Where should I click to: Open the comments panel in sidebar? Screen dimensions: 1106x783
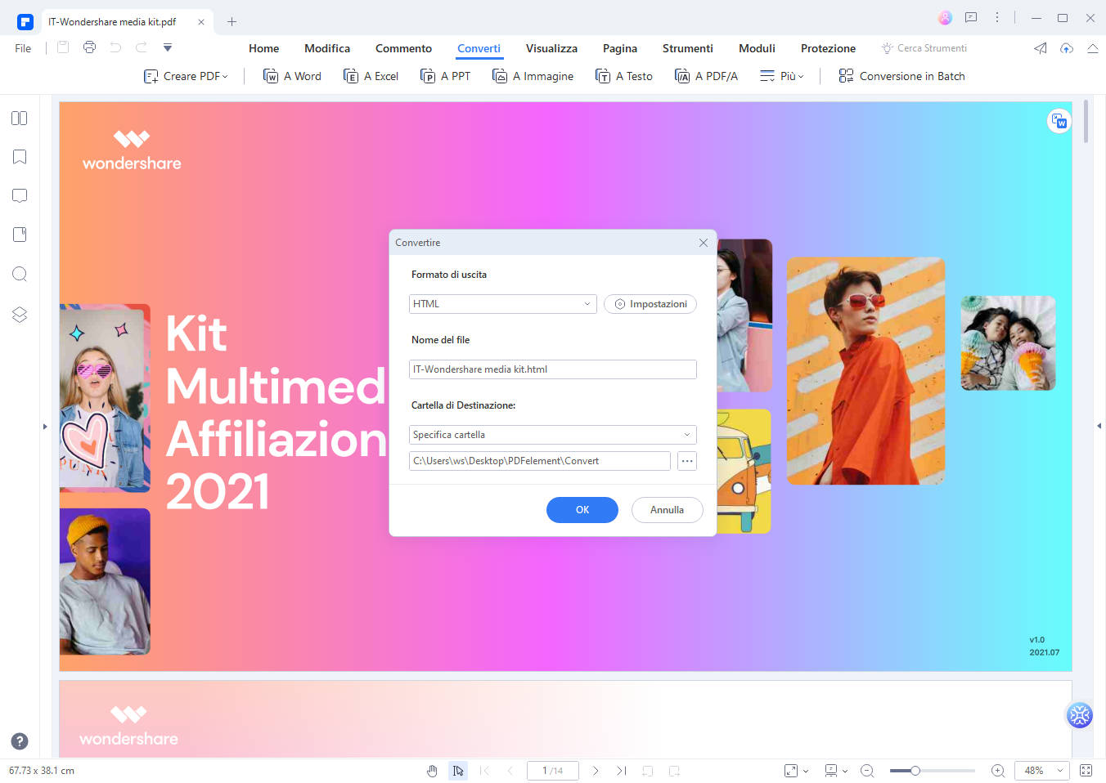pos(20,196)
